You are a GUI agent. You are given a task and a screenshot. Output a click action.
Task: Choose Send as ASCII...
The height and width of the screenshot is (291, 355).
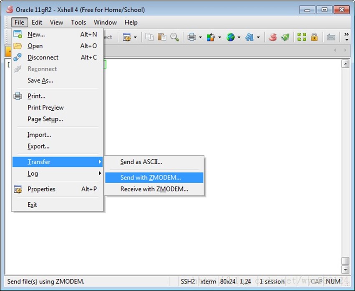point(154,162)
